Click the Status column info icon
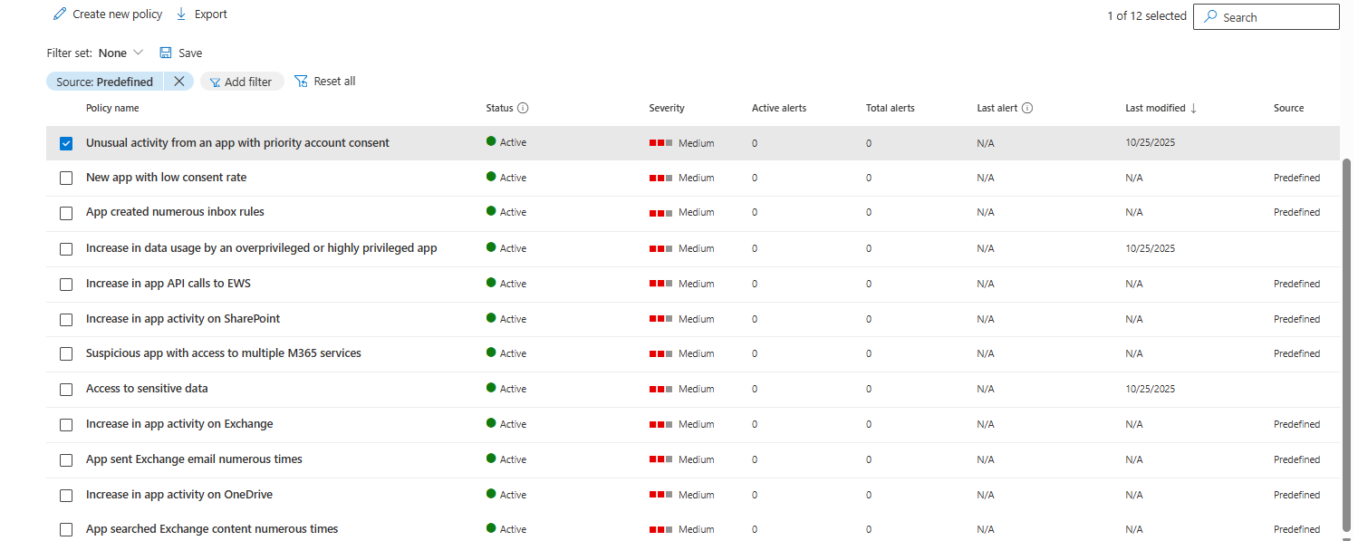Screen dimensions: 1358x541 click(x=525, y=107)
